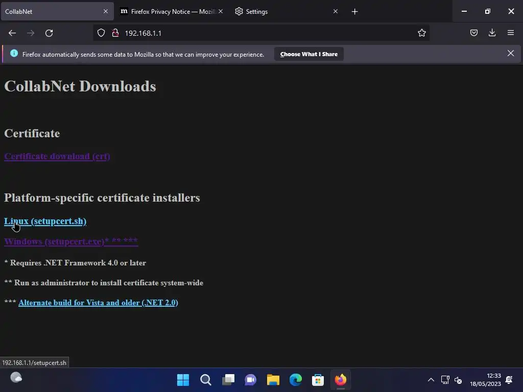Go back to the previous page
Image resolution: width=523 pixels, height=392 pixels.
point(12,33)
